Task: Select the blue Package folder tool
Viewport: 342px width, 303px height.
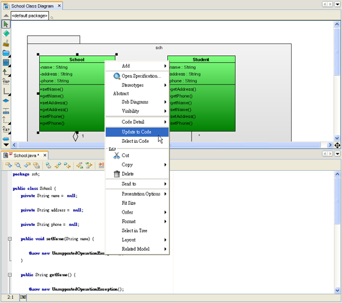Action: tap(6, 53)
